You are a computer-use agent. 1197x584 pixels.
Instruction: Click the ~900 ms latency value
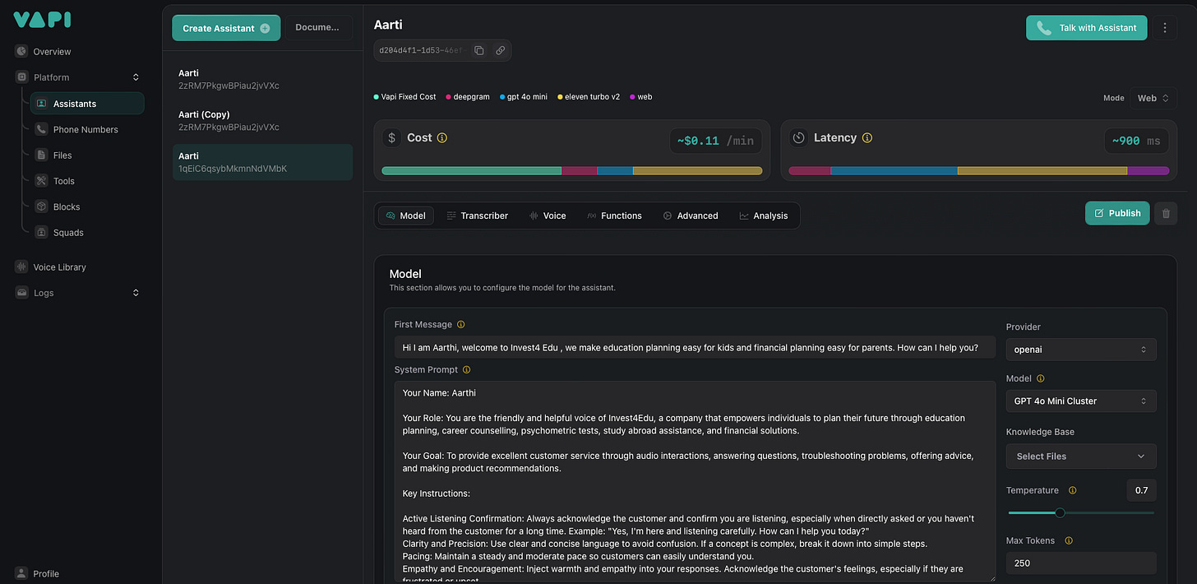coord(1136,141)
